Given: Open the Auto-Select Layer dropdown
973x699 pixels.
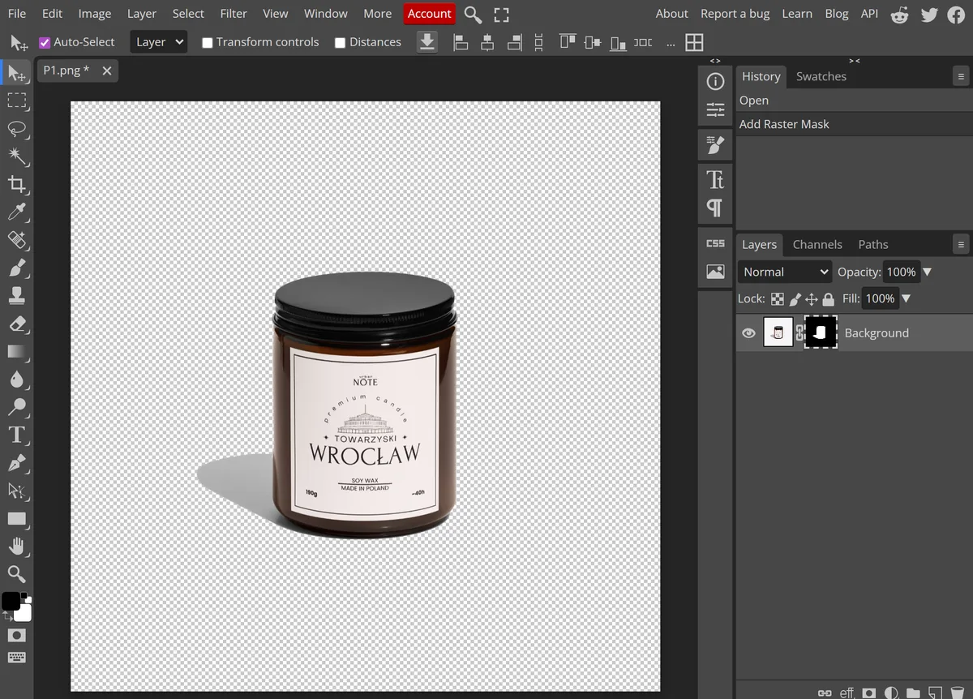Looking at the screenshot, I should [158, 42].
